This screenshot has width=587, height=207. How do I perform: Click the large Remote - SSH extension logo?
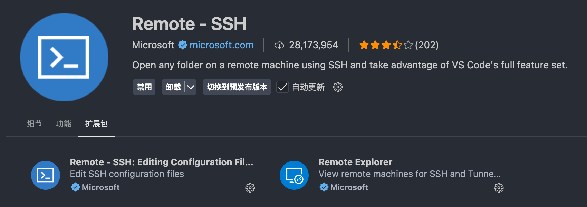tap(64, 57)
